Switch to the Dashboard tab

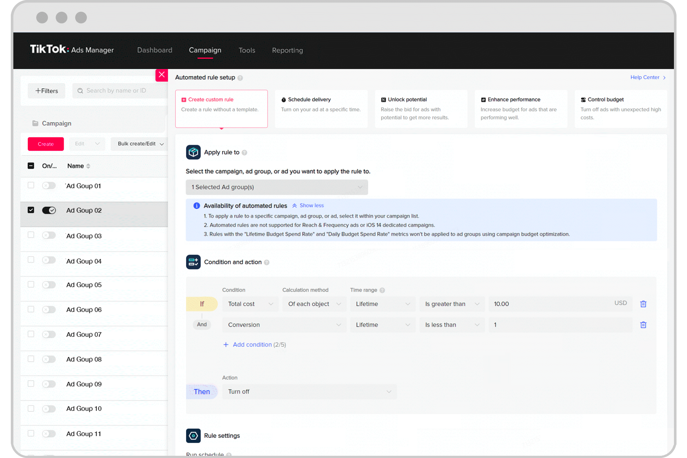click(154, 50)
